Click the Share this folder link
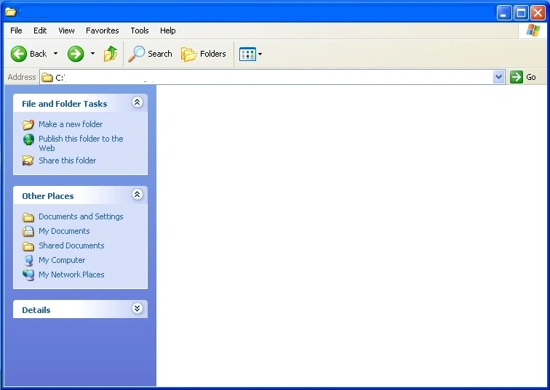Viewport: 550px width, 390px height. coord(68,161)
